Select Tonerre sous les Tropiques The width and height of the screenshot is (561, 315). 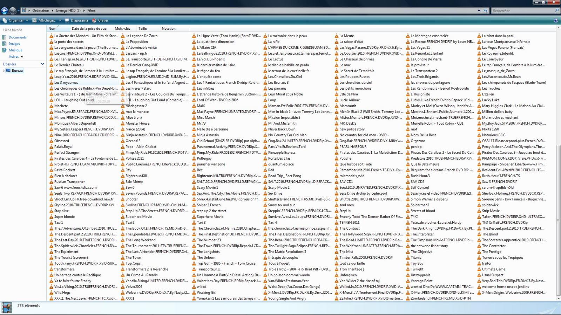point(502,257)
